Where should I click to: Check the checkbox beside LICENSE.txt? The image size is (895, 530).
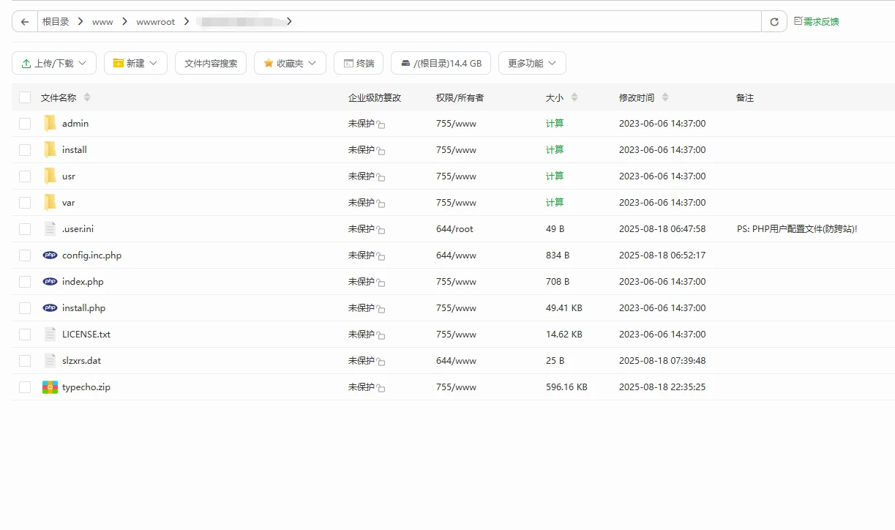coord(24,334)
